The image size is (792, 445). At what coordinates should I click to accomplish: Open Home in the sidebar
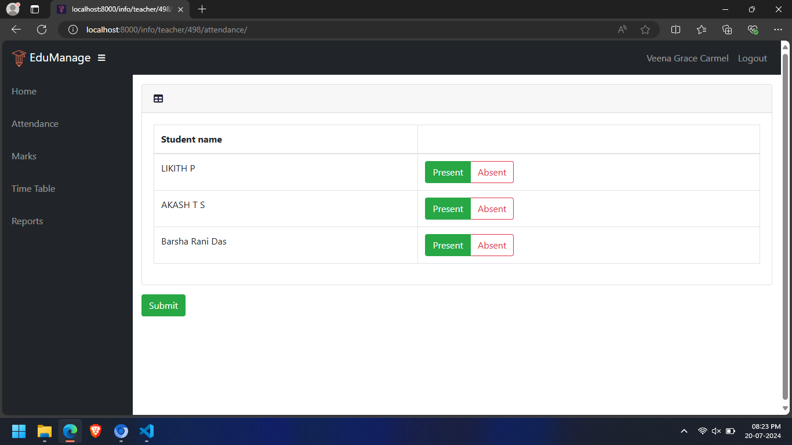click(24, 92)
